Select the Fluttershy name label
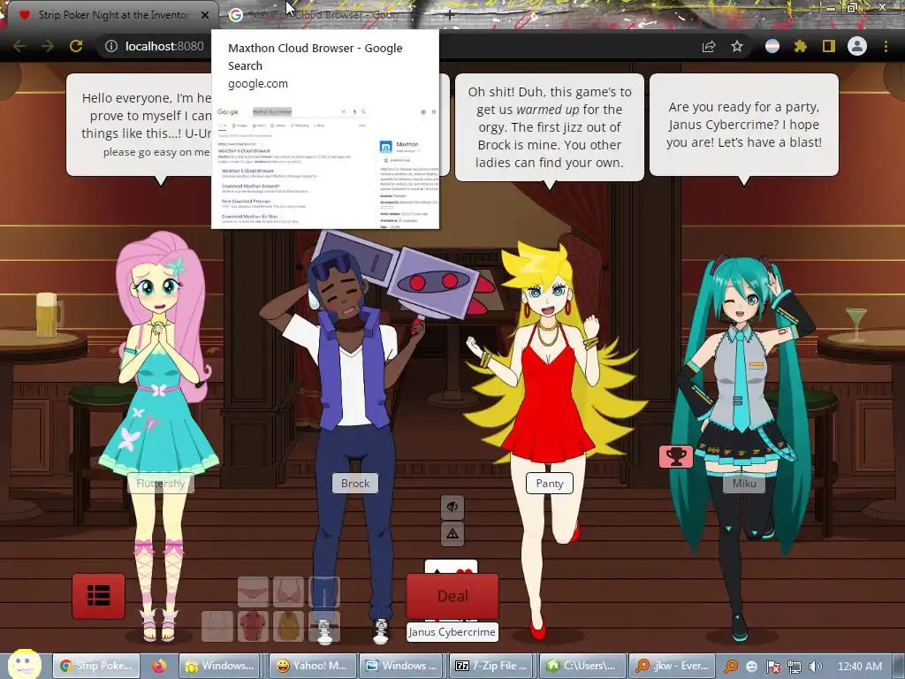Viewport: 905px width, 679px height. click(161, 484)
